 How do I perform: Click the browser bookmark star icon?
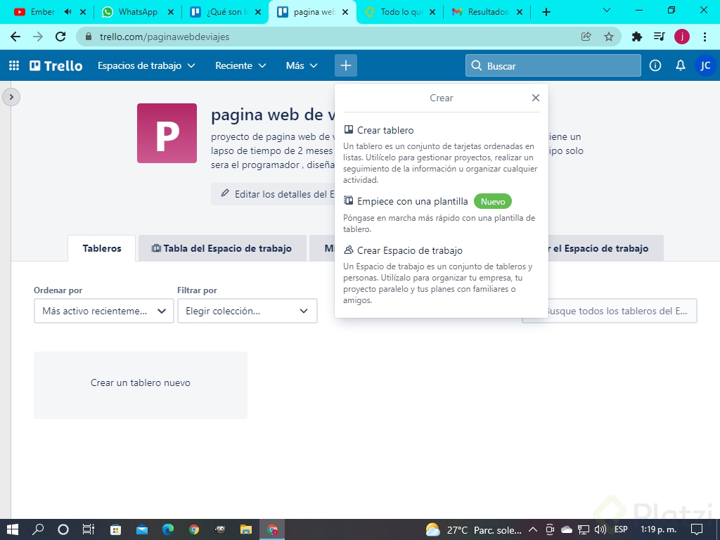[610, 37]
